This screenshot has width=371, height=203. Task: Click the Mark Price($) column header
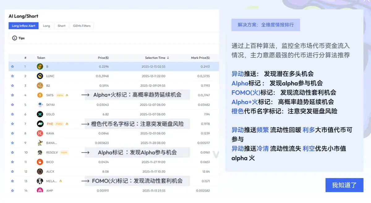pyautogui.click(x=200, y=58)
